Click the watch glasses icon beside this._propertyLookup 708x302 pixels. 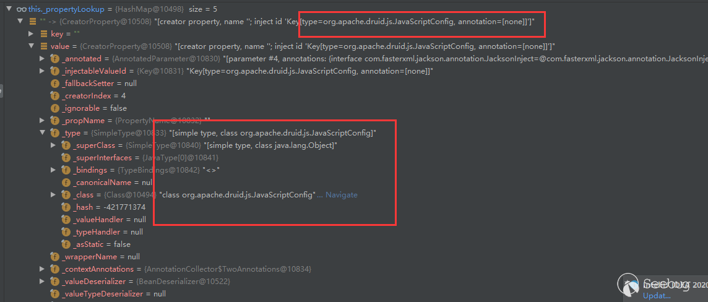[21, 9]
